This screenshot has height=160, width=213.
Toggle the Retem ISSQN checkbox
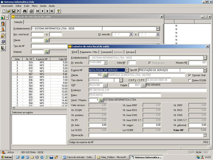pos(190,80)
